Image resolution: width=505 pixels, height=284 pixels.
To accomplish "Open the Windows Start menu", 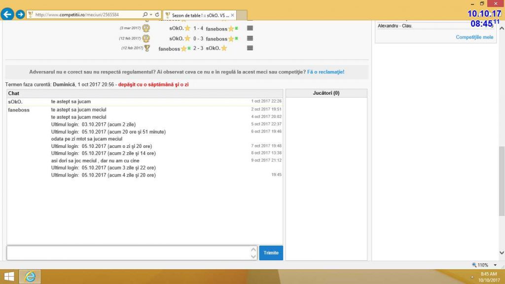I will coord(9,277).
